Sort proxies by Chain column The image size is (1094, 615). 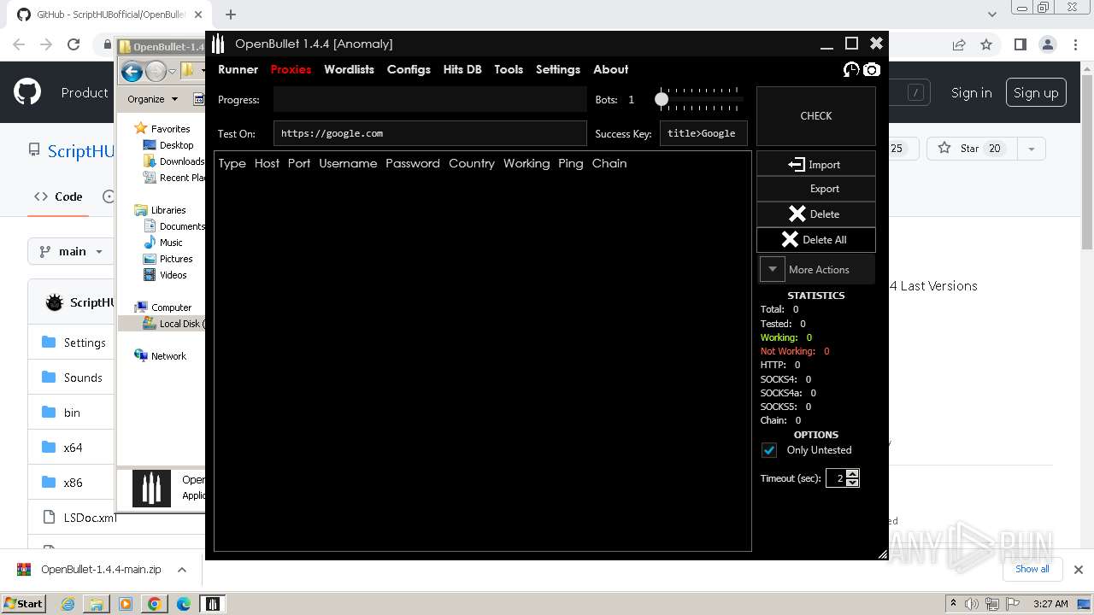pyautogui.click(x=609, y=163)
